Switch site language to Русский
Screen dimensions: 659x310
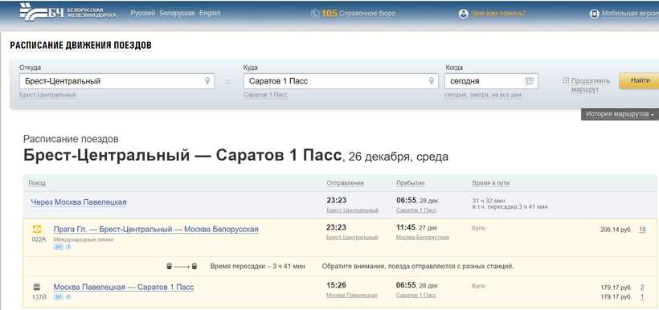point(143,13)
